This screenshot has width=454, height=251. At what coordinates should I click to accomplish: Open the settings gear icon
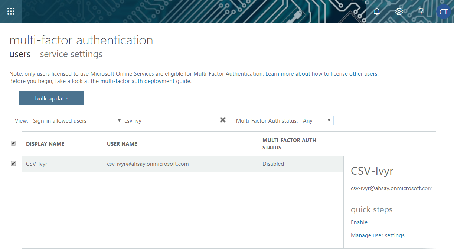tap(399, 11)
